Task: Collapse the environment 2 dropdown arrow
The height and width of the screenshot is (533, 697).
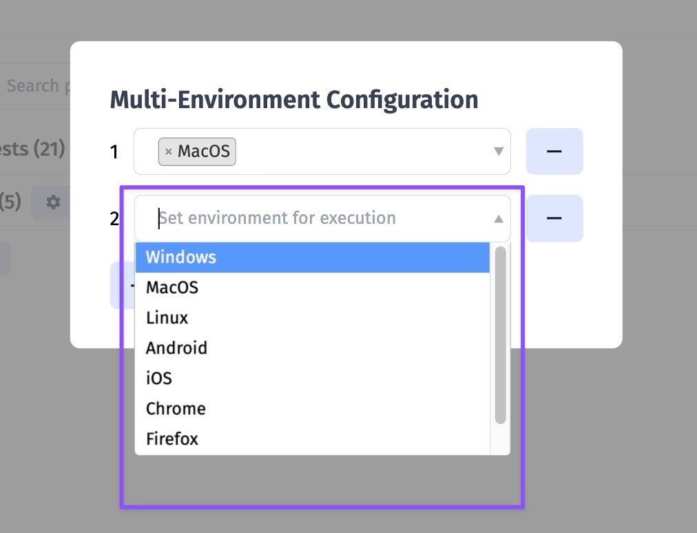Action: click(x=499, y=219)
